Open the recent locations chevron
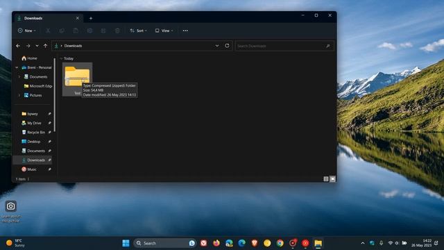 (37, 46)
